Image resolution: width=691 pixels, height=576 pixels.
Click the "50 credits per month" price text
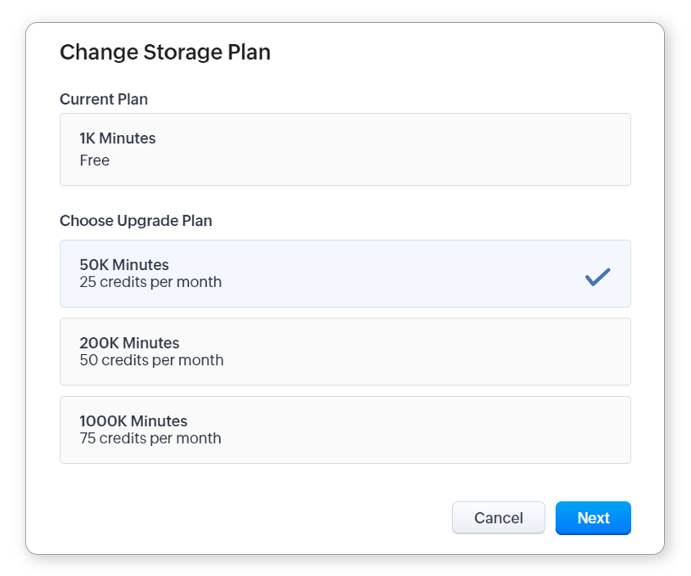tap(151, 360)
